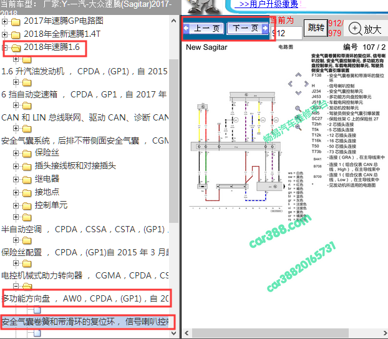Viewport: 388px width, 339px height.
Task: Select the 半自动空调 entry
Action: (85, 229)
